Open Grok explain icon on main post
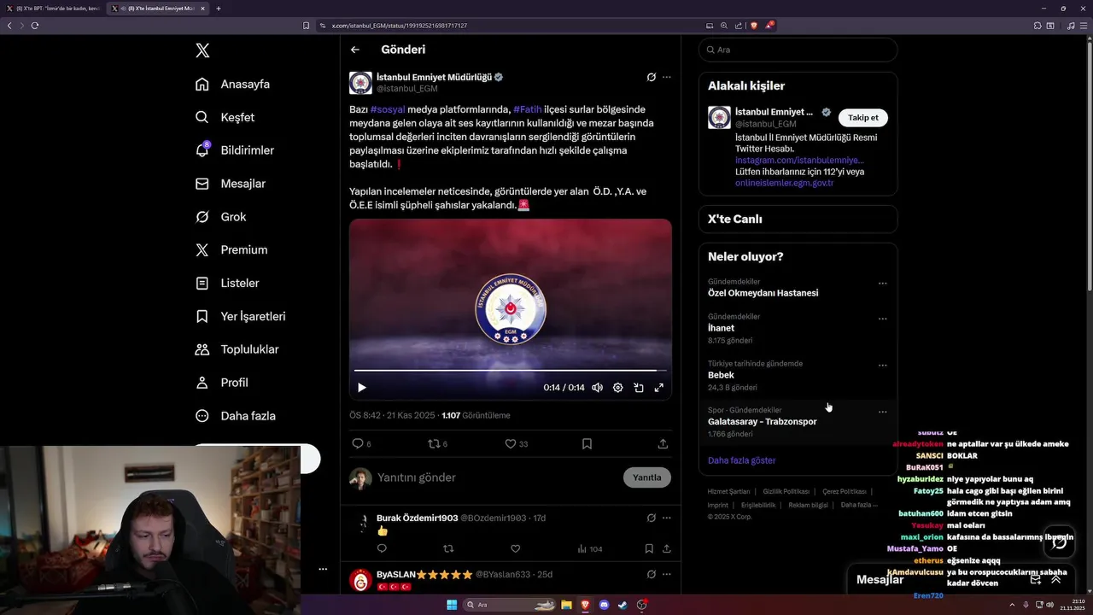This screenshot has width=1093, height=615. coord(652,77)
